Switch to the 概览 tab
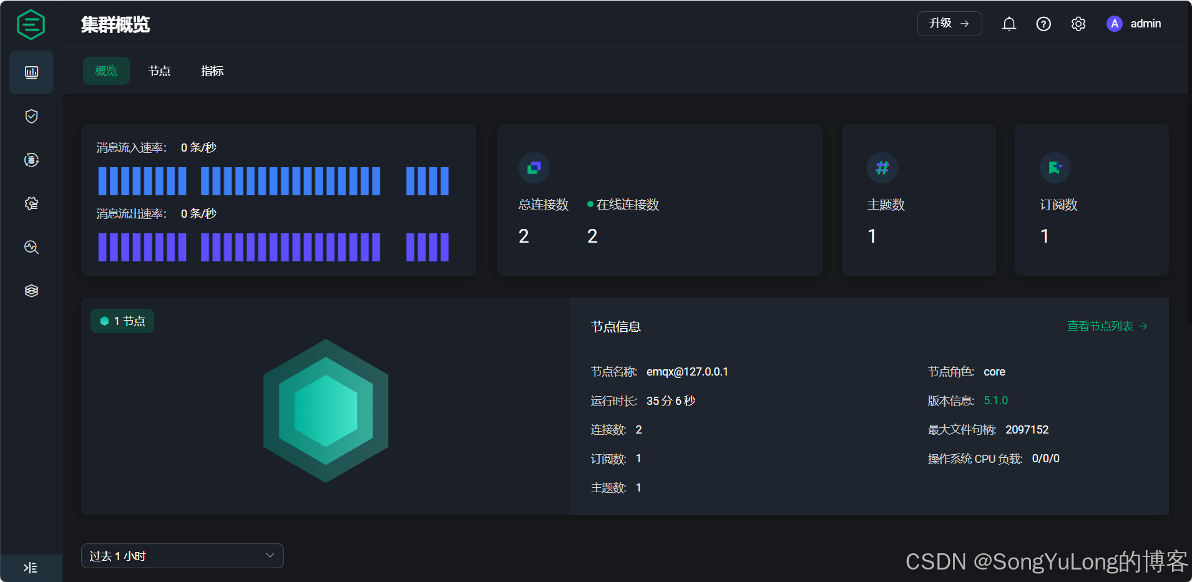This screenshot has height=582, width=1192. coord(106,71)
